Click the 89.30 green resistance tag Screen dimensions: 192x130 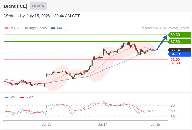(179, 35)
